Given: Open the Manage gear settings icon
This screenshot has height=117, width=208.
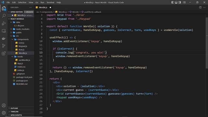Looking at the screenshot, I should coord(4,113).
